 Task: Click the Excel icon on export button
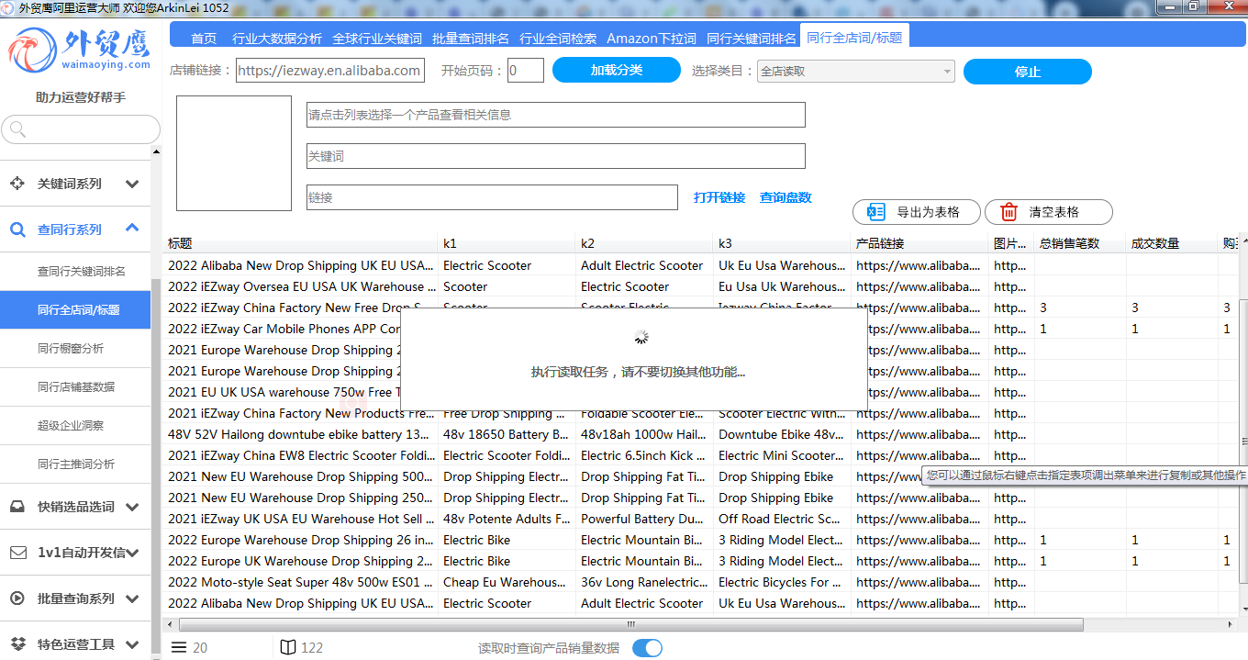[876, 212]
